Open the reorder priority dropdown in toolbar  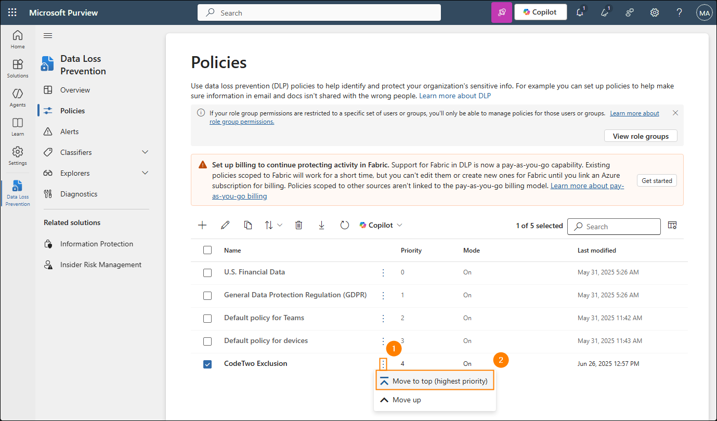pos(273,225)
